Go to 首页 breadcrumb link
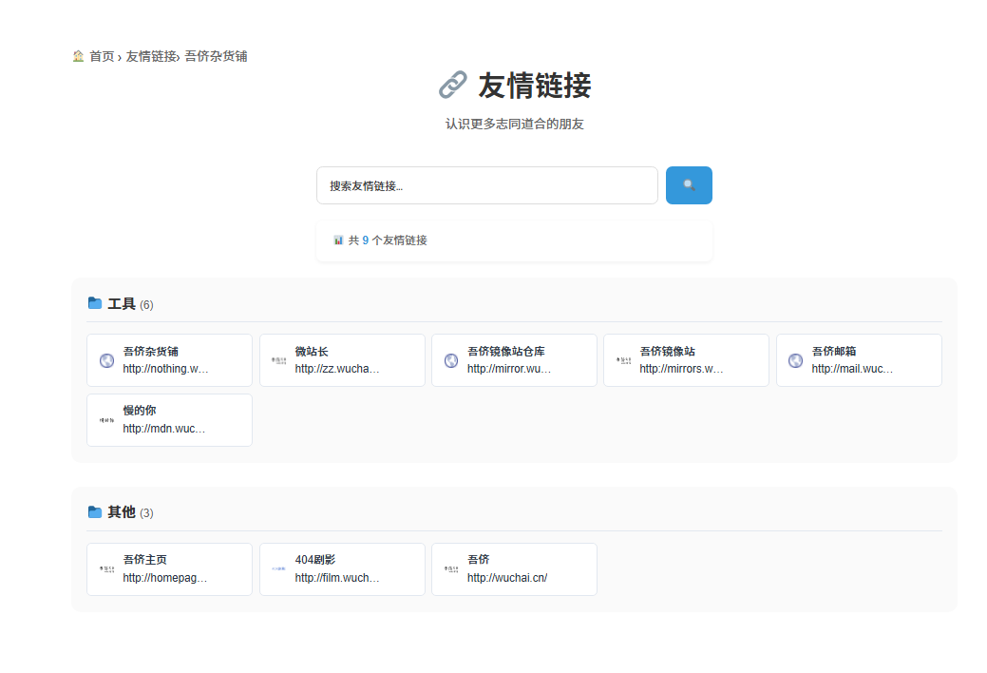Viewport: 987px width, 673px height. tap(102, 56)
